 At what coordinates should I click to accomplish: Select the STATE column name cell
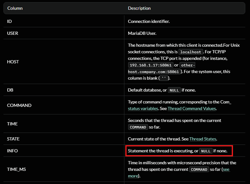tap(13, 139)
